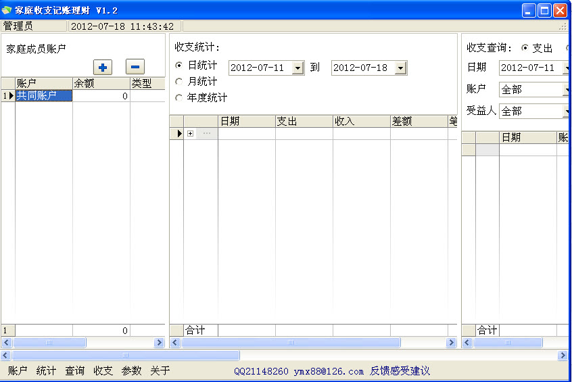Click the 账户 column header in accounts table
The width and height of the screenshot is (572, 382).
pyautogui.click(x=44, y=83)
